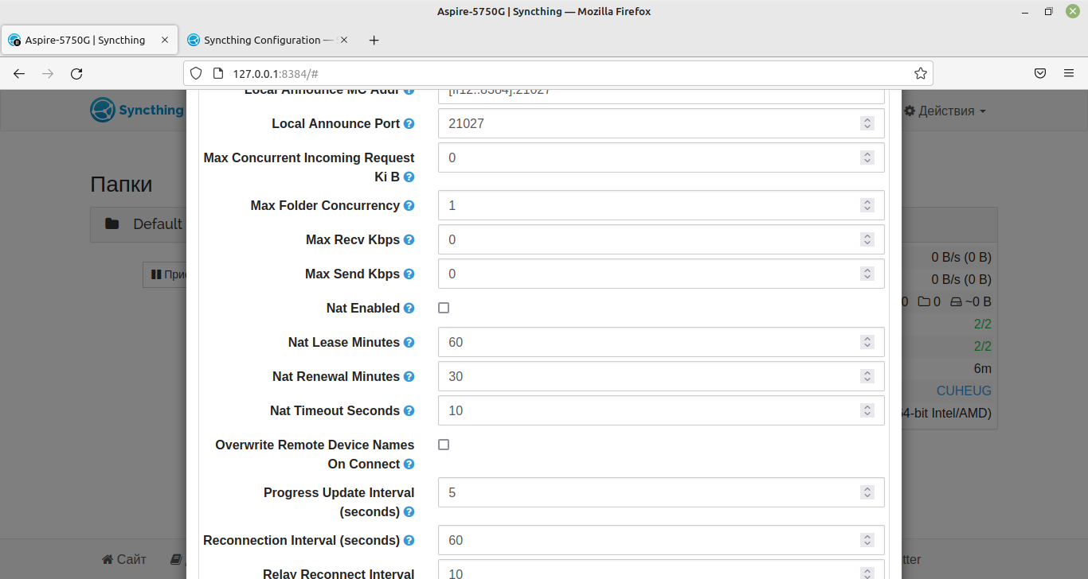Toggle Overwrite Remote Device Names On Connect
This screenshot has width=1088, height=579.
(x=444, y=445)
